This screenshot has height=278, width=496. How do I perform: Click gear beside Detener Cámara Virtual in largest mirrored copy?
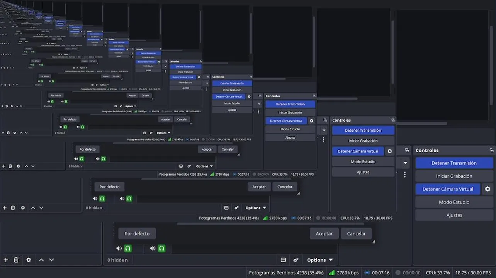click(390, 151)
